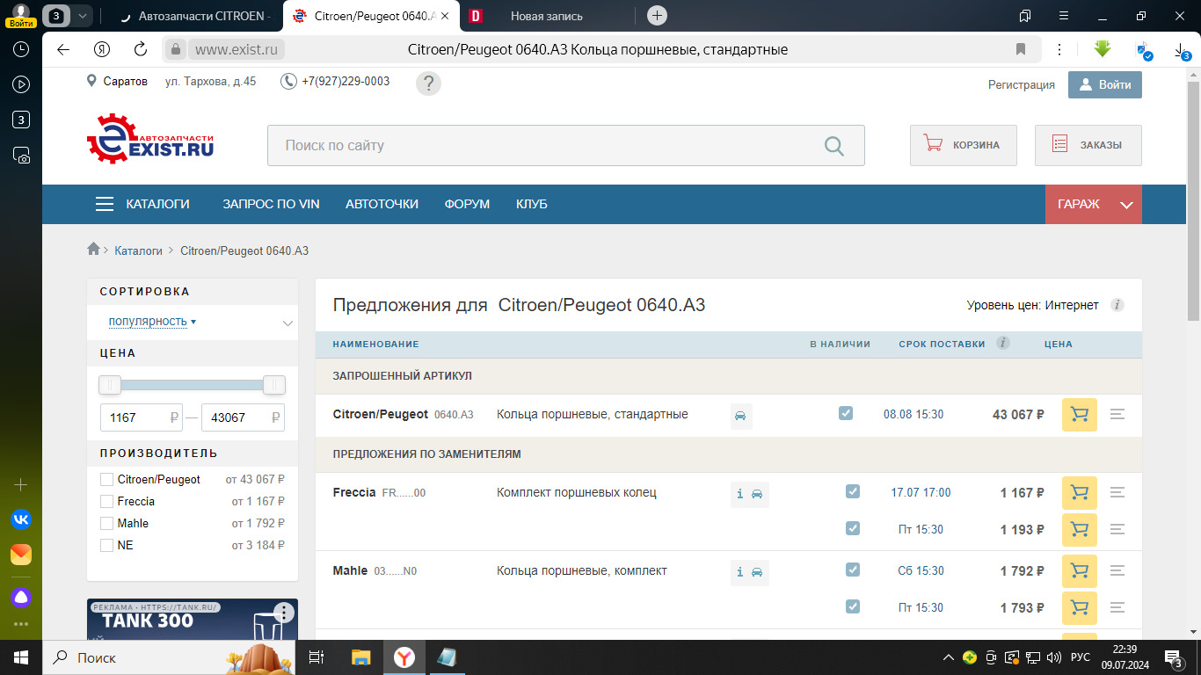The width and height of the screenshot is (1201, 675).
Task: Click the search magnifier icon
Action: point(834,146)
